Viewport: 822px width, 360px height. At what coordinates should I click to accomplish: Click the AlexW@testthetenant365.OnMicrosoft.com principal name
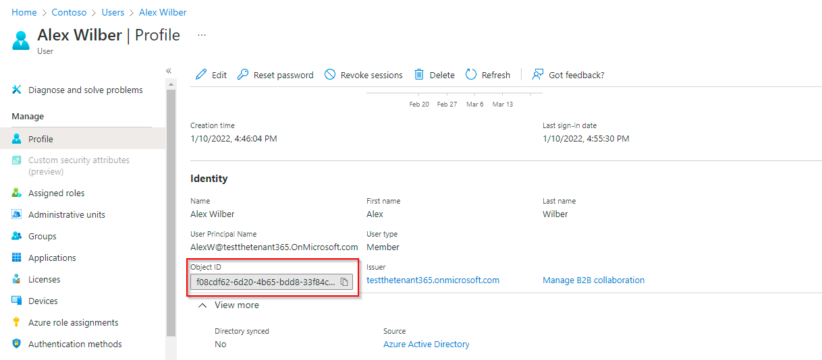274,247
